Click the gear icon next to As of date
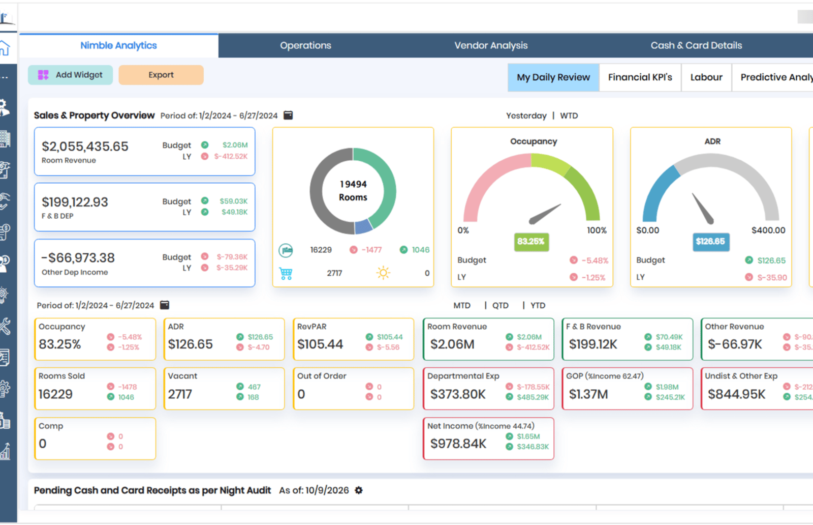 (x=359, y=490)
